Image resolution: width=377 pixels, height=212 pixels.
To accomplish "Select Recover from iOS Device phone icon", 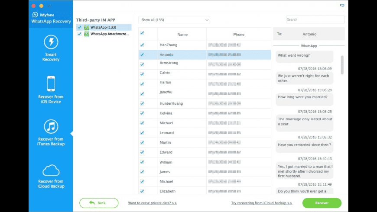I will point(51,84).
